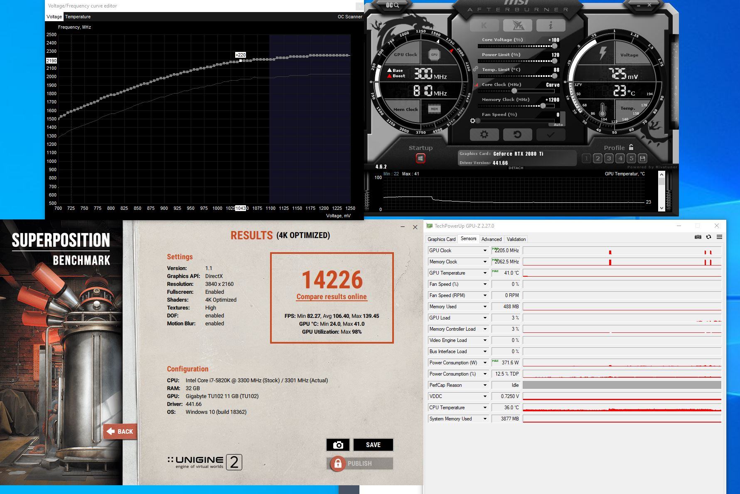The image size is (740, 494).
Task: Open the Sensors tab in GPU-Z
Action: pyautogui.click(x=468, y=239)
